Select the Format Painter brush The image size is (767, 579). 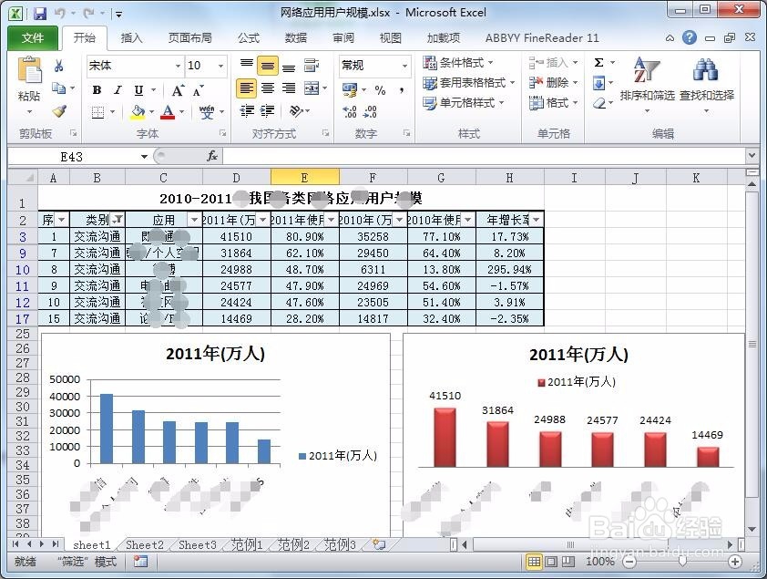tap(59, 111)
